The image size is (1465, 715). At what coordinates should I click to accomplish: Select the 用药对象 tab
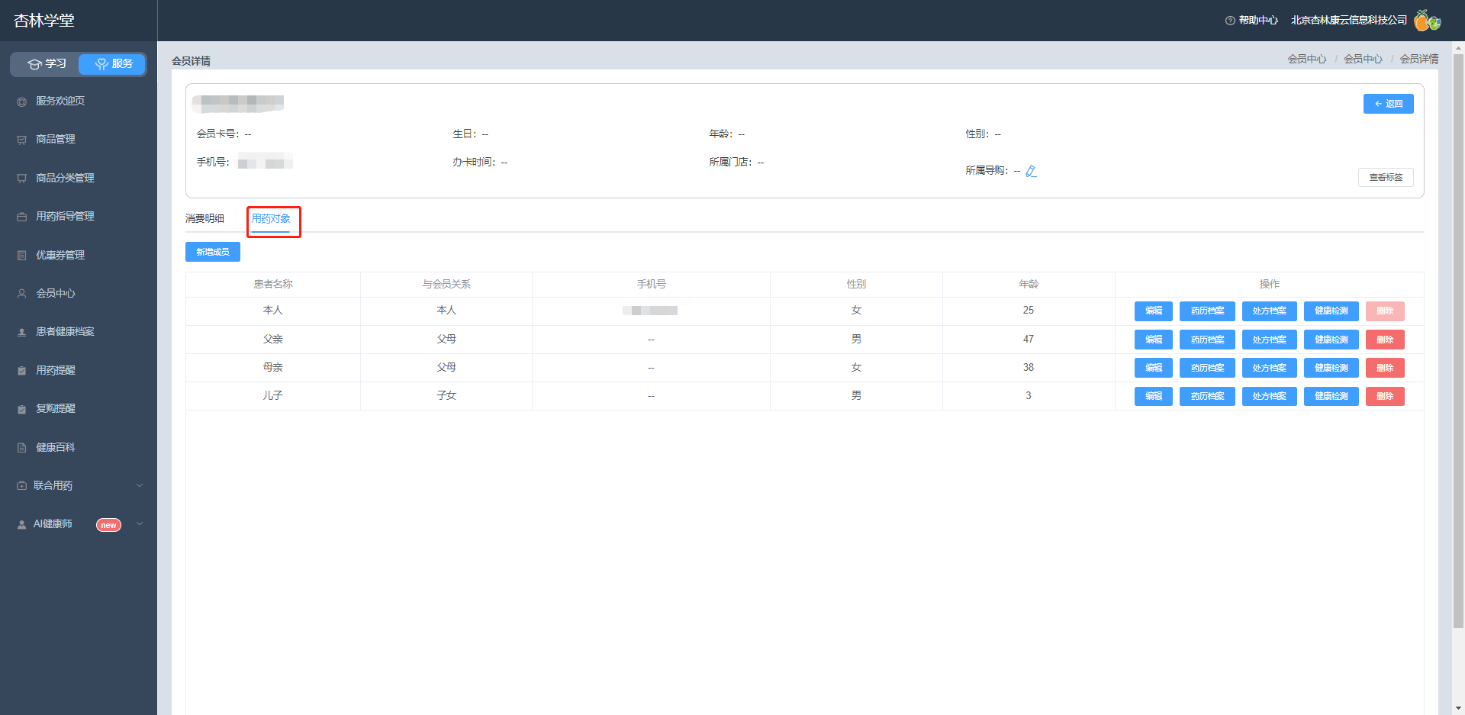pyautogui.click(x=271, y=219)
